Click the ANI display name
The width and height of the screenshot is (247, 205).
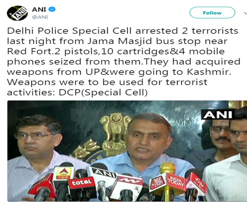39,9
